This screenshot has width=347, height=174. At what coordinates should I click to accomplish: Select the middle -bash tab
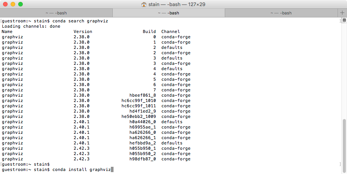pyautogui.click(x=169, y=13)
